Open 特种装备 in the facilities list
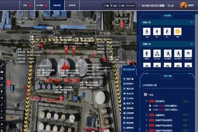The width and height of the screenshot is (198, 132). pos(128,108)
